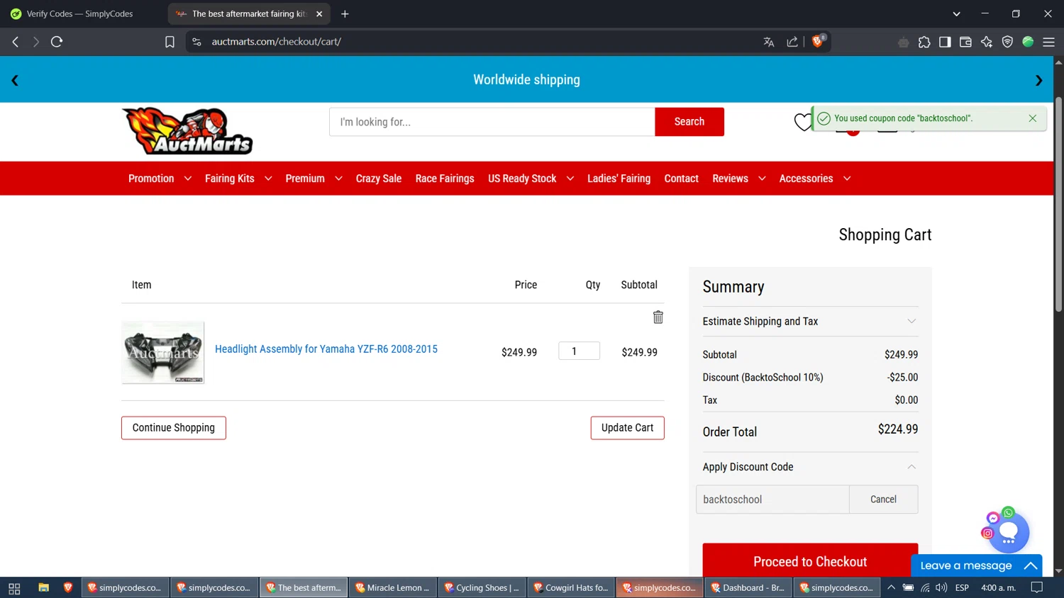Switch to Cycling Shoes taskbar window

482,587
